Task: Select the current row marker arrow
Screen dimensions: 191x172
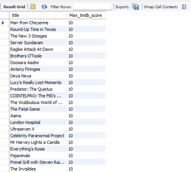Action: tap(3, 23)
